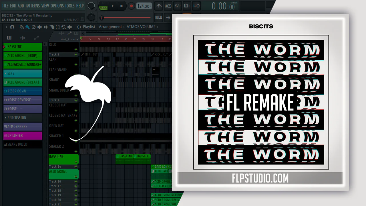The height and width of the screenshot is (206, 366).
Task: Select the Draw pencil tool
Action: coord(21,27)
